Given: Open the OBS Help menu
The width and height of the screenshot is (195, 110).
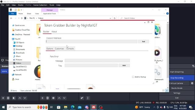Looking at the screenshot, I should [x=58, y=5].
